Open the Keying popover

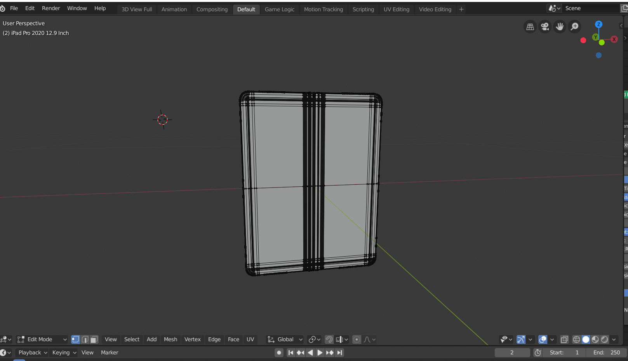64,352
